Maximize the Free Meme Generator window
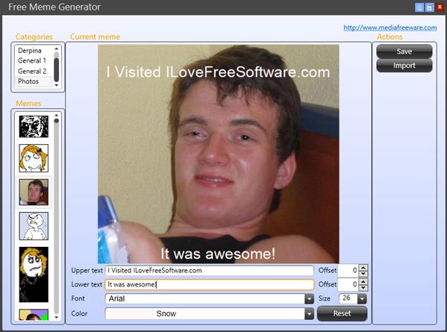The width and height of the screenshot is (447, 332). [429, 7]
